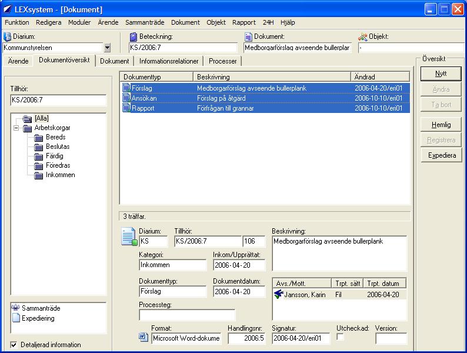Screen dimensions: 467x353
Task: Click the Ändra button
Action: [x=441, y=89]
